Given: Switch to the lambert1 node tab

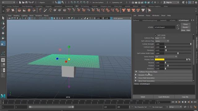Looking at the screenshot, I should tap(163, 20).
